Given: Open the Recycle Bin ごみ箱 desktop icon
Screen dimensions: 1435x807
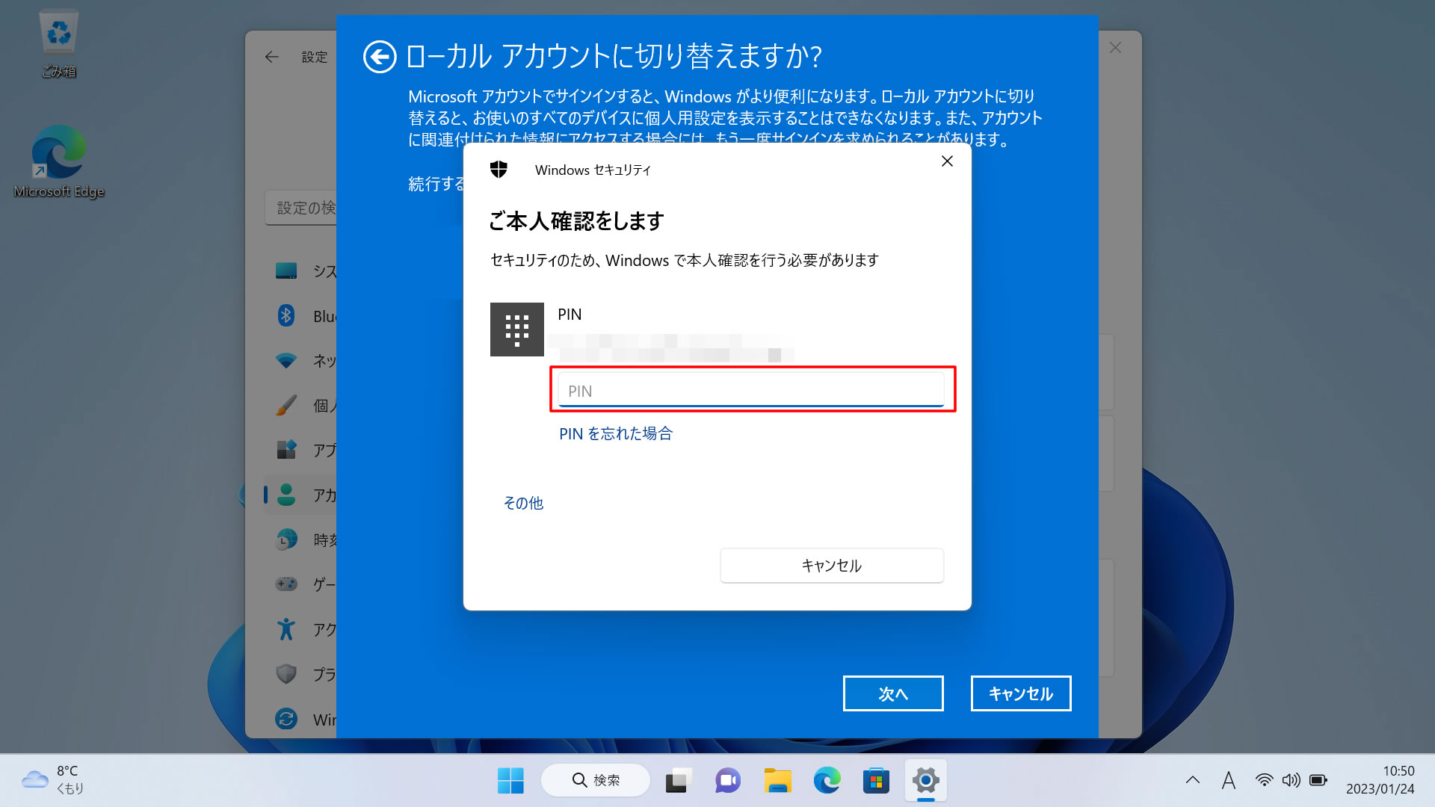Looking at the screenshot, I should [x=59, y=43].
